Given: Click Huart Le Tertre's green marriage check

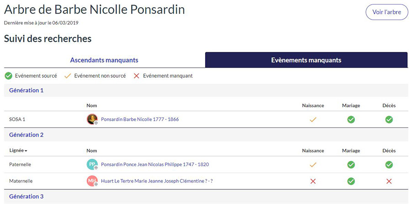Looking at the screenshot, I should pyautogui.click(x=351, y=181).
